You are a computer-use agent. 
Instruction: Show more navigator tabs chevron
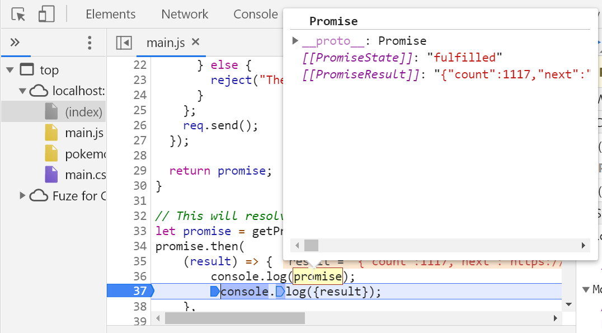(15, 42)
